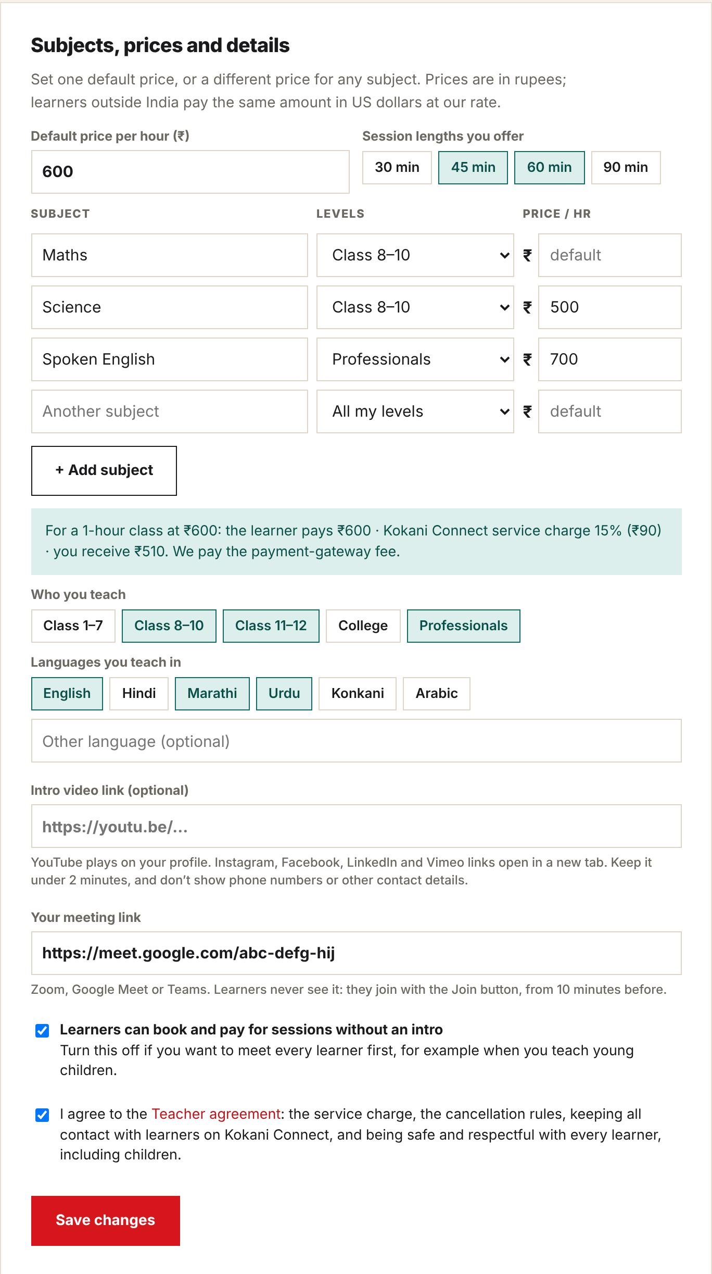Deselect the Class 11–12 audience chip
This screenshot has height=1274, width=712.
[271, 626]
